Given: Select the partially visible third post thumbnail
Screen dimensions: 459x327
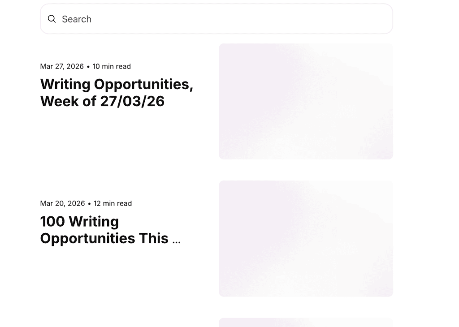Looking at the screenshot, I should (306, 323).
